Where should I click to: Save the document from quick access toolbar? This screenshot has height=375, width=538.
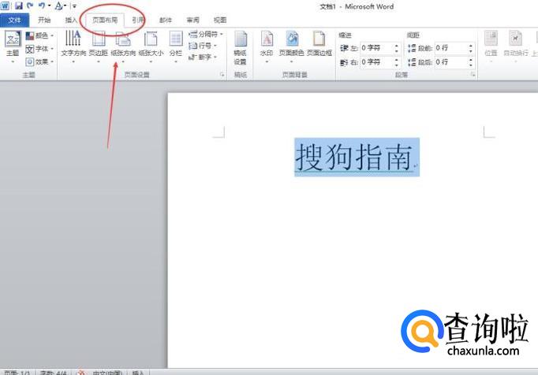point(18,6)
